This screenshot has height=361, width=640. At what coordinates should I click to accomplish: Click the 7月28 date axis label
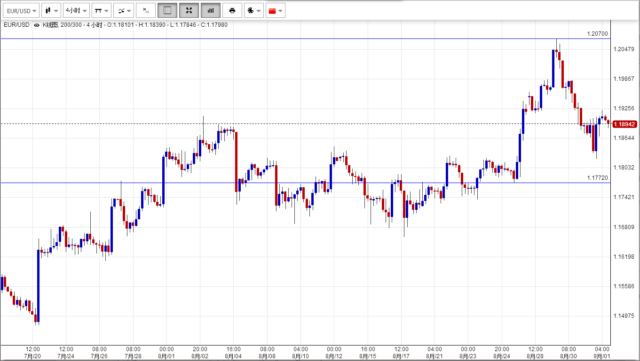point(133,356)
